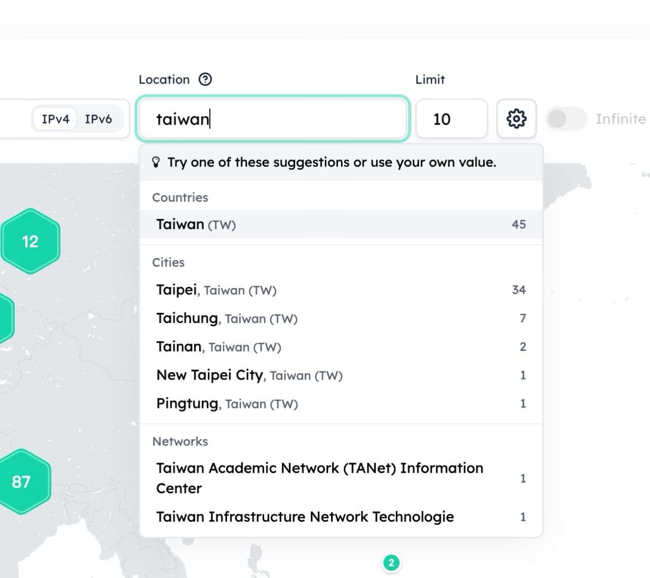Click the hexagon map cluster labeled 12
Image resolution: width=650 pixels, height=578 pixels.
[30, 241]
